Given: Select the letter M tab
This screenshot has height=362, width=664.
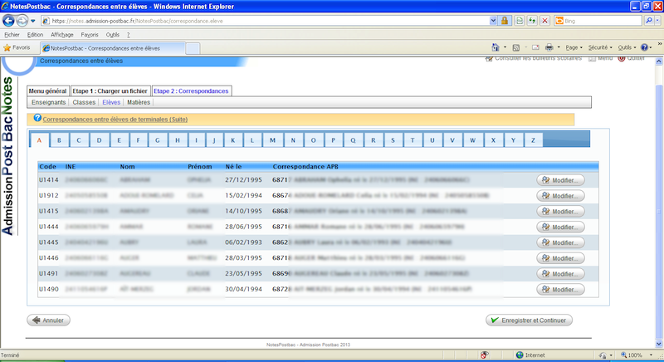Looking at the screenshot, I should [271, 139].
